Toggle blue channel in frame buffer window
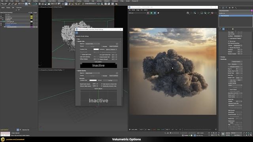Viewport: 253px width, 142px height. point(155,13)
